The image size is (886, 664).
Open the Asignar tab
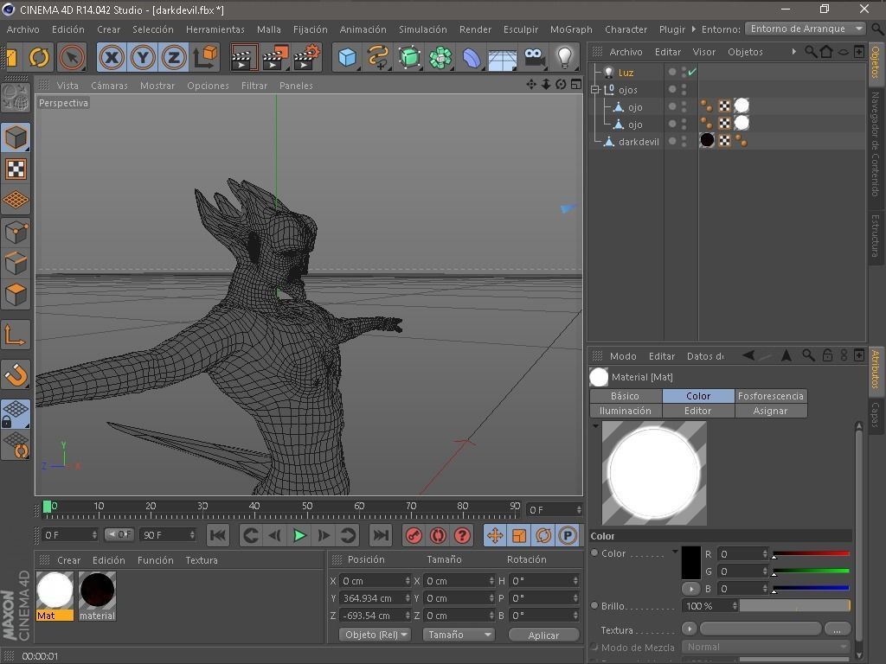pos(771,411)
